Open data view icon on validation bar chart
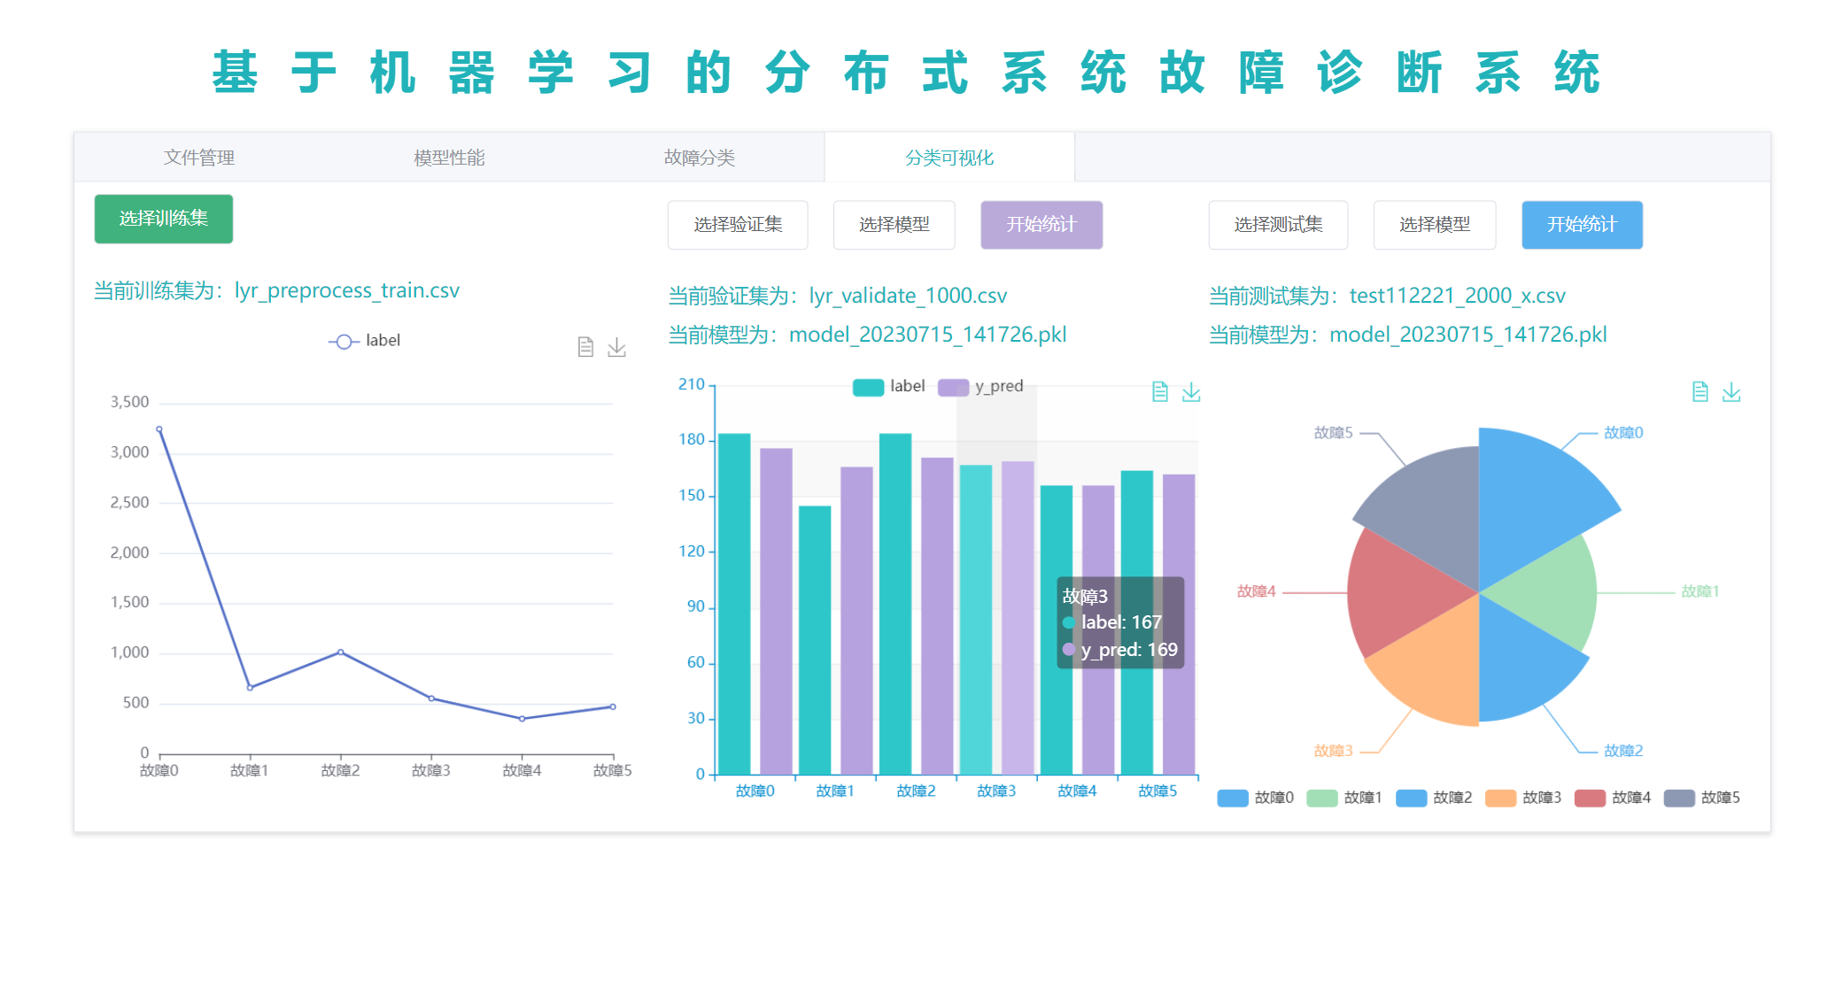Viewport: 1843px width, 996px height. [1160, 391]
